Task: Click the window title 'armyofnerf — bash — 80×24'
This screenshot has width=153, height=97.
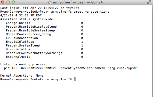Action: 78,2
